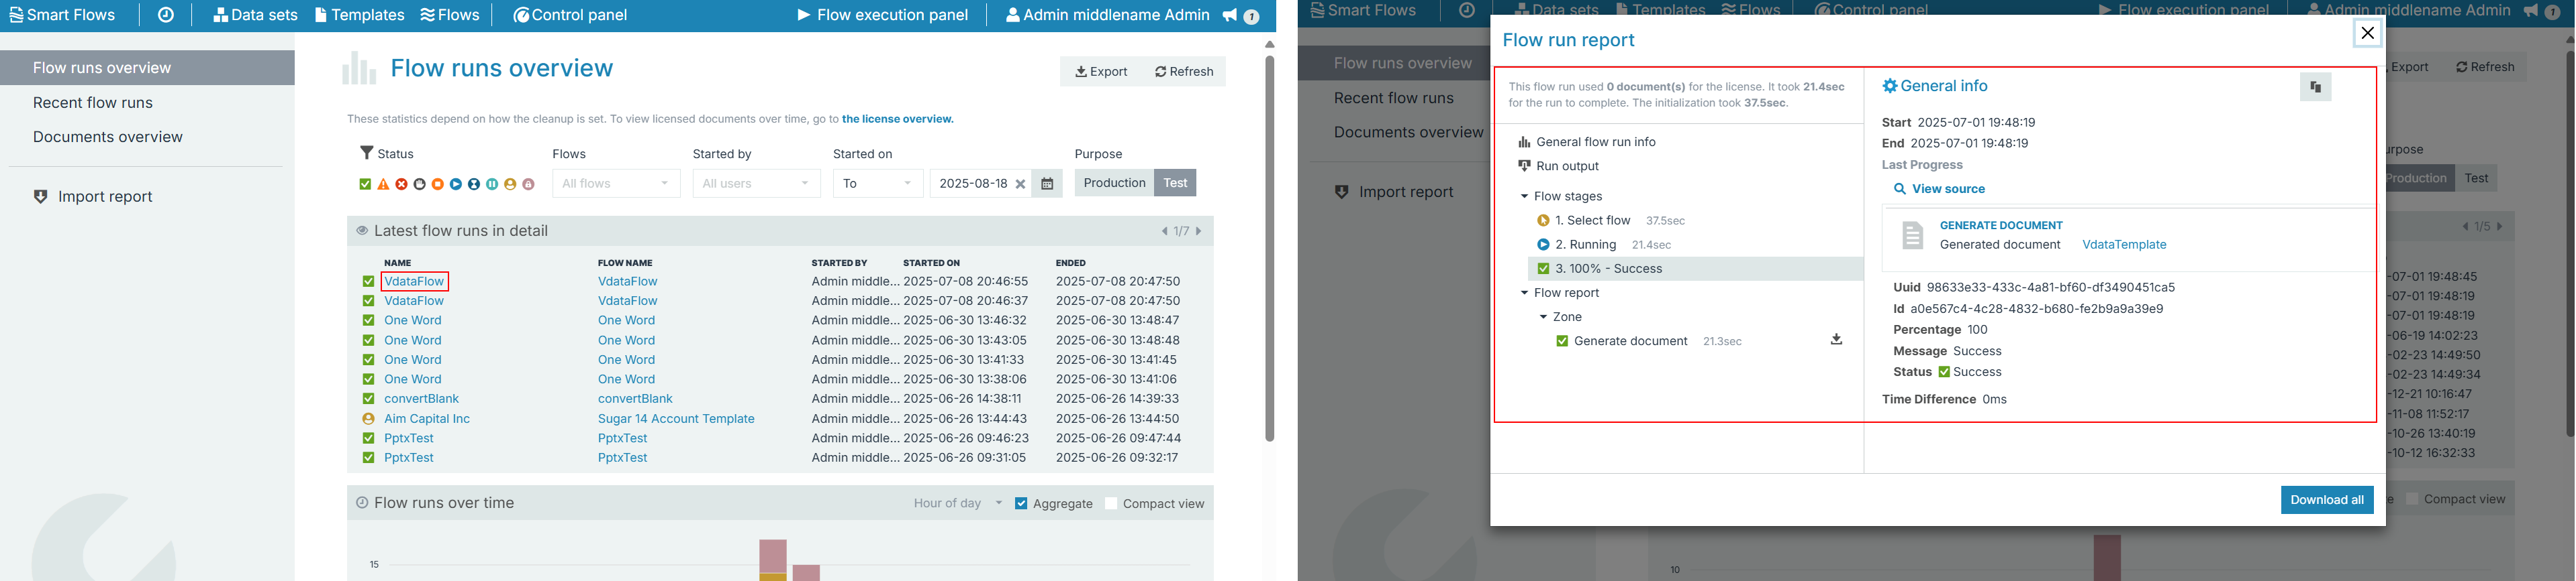Screen dimensions: 2576x581
Task: Go to next page of the 1/5 pager behind dialog
Action: point(2499,227)
